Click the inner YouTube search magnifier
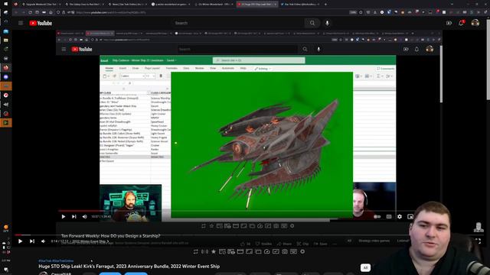Viewport: 490px width, 275px height. click(x=305, y=49)
